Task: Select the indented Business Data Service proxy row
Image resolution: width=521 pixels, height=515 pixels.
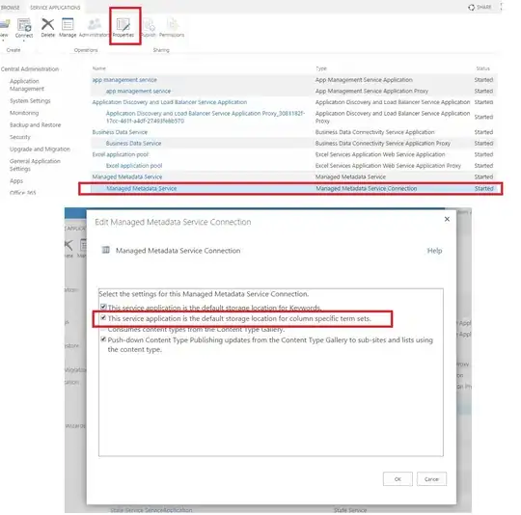Action: [x=133, y=143]
